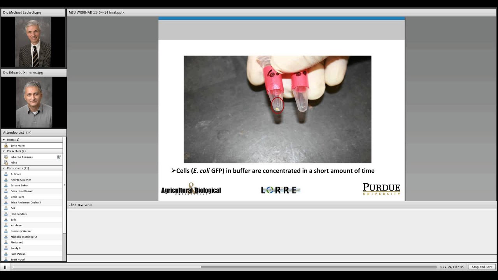Click participant icon beside Michelle Motsinger 2
Image resolution: width=498 pixels, height=280 pixels.
(6, 236)
